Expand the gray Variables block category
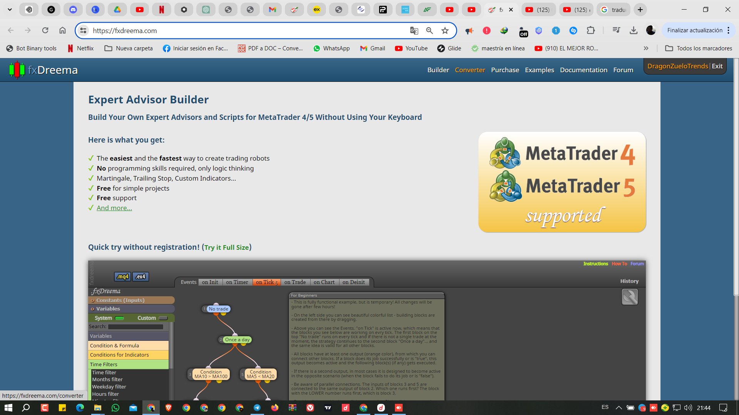Screen dimensions: 739x415 (x=128, y=336)
